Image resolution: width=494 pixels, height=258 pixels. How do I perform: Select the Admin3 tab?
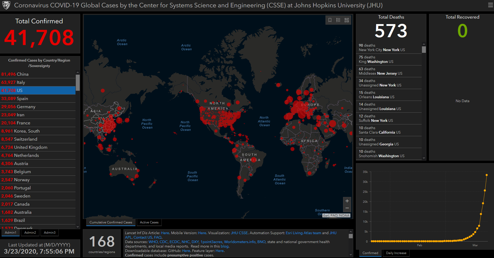pyautogui.click(x=50, y=233)
